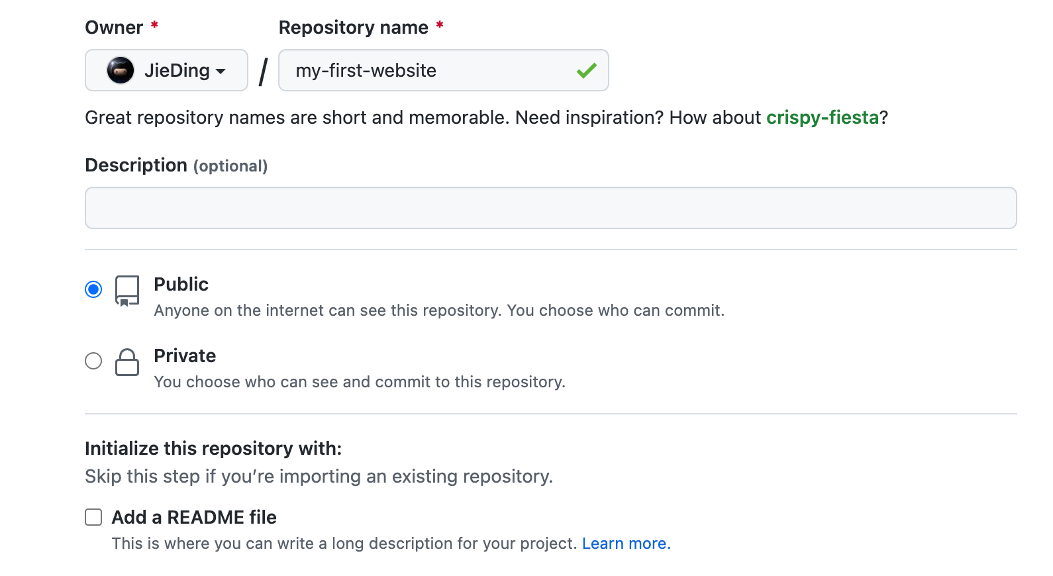Image resolution: width=1053 pixels, height=576 pixels.
Task: Click the Repository name field label
Action: 353,28
